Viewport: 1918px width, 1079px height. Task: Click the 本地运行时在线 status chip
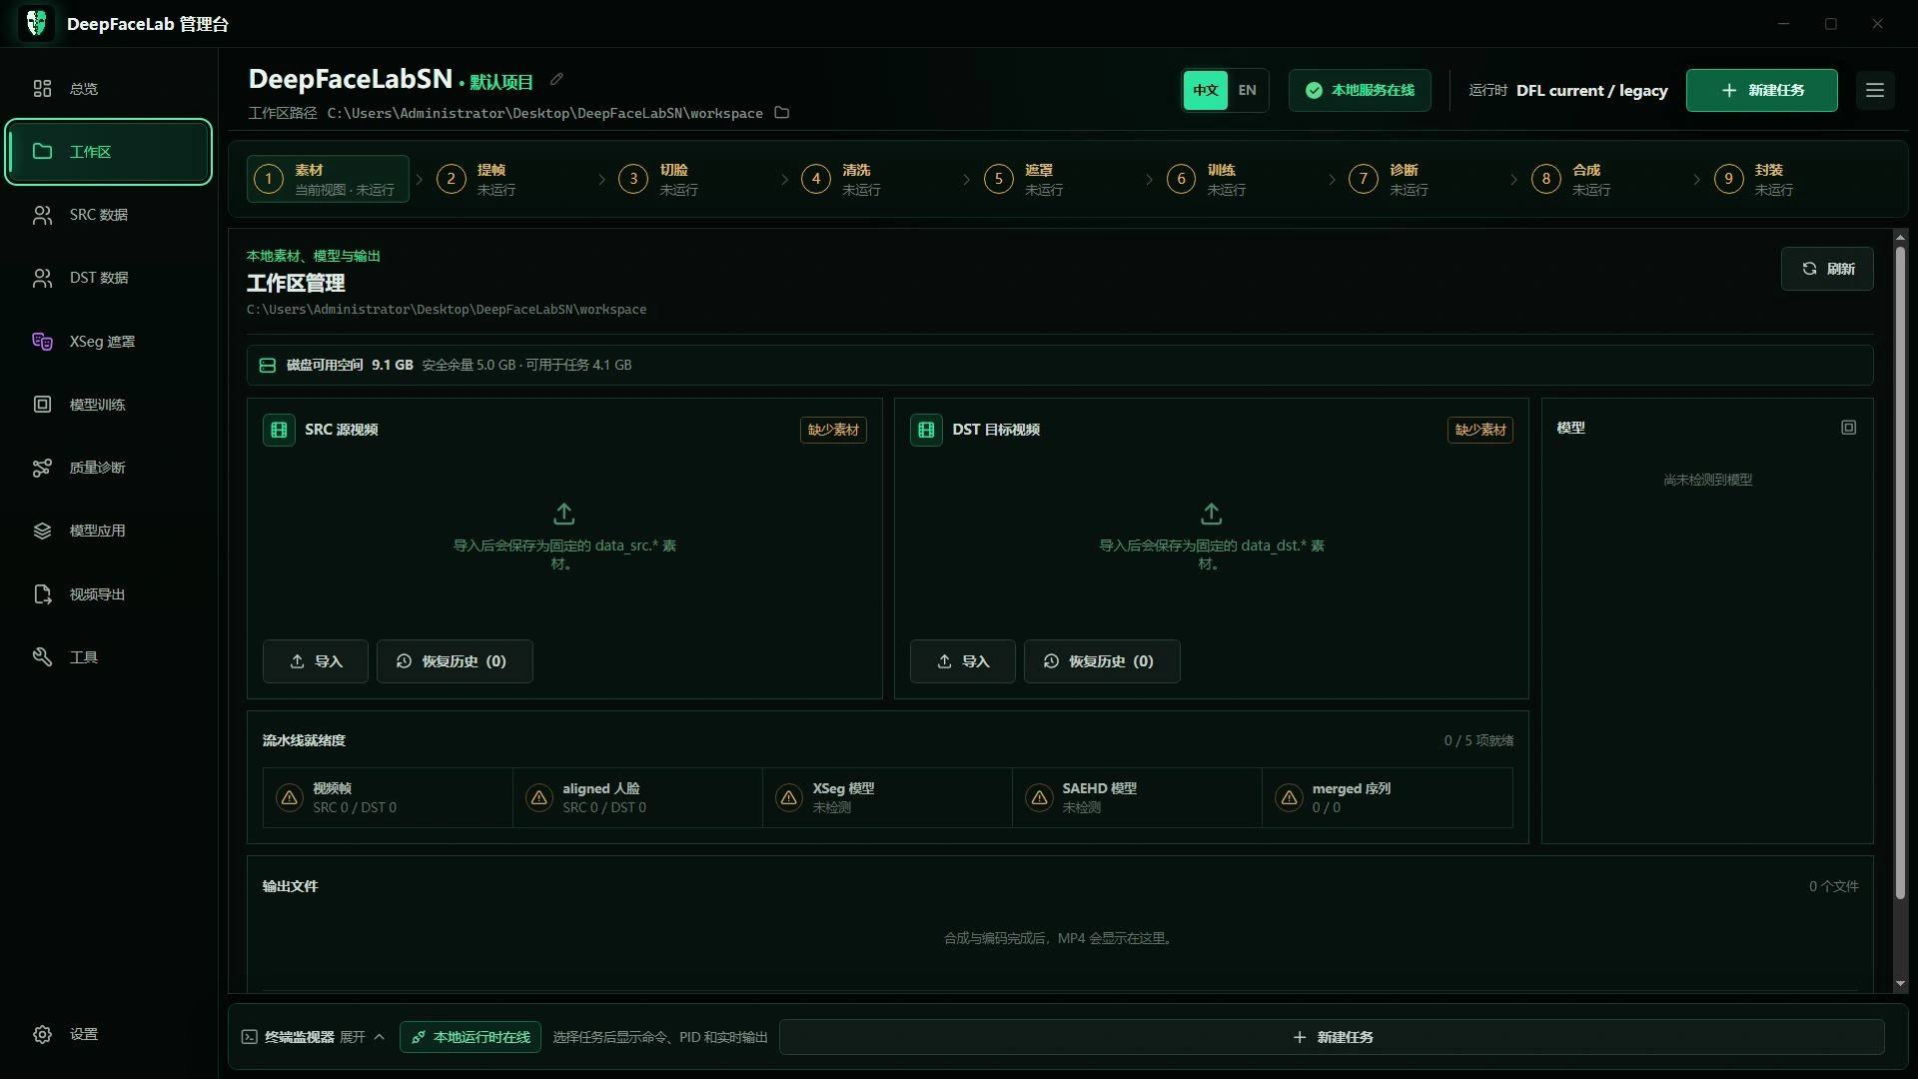pos(471,1037)
